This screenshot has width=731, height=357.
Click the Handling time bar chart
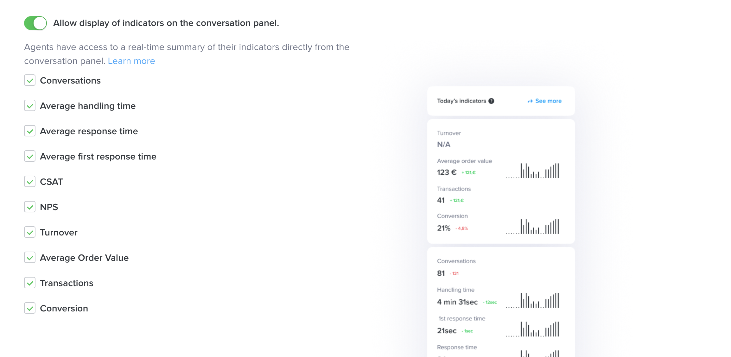pos(532,300)
